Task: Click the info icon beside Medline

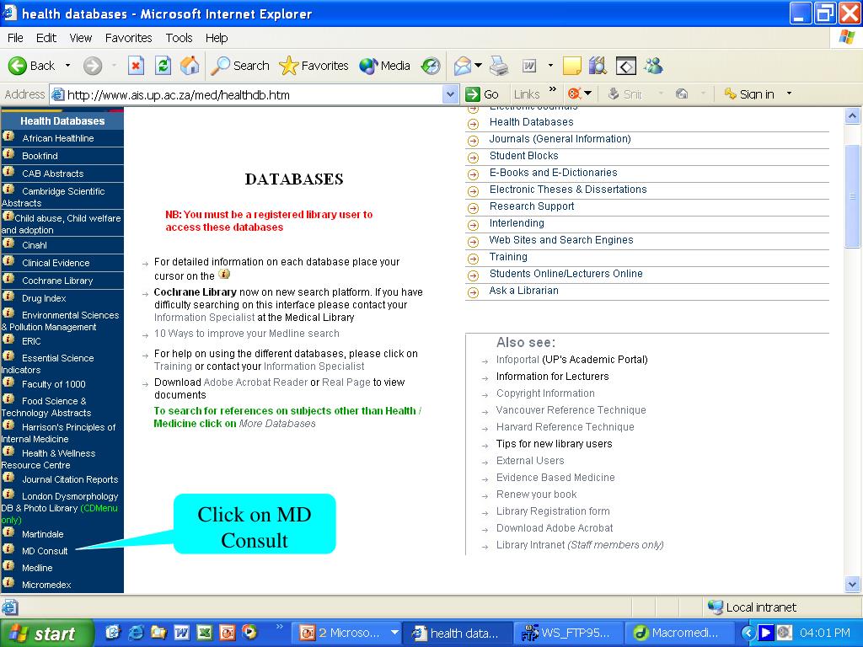Action: point(8,566)
